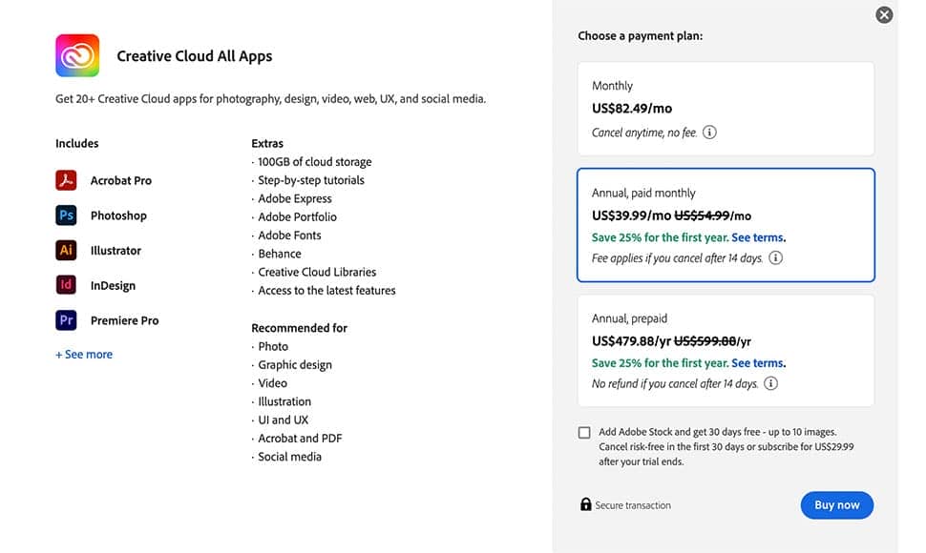Screen dimensions: 926x553
Task: Choose the Annual, paid monthly plan
Action: coord(726,225)
